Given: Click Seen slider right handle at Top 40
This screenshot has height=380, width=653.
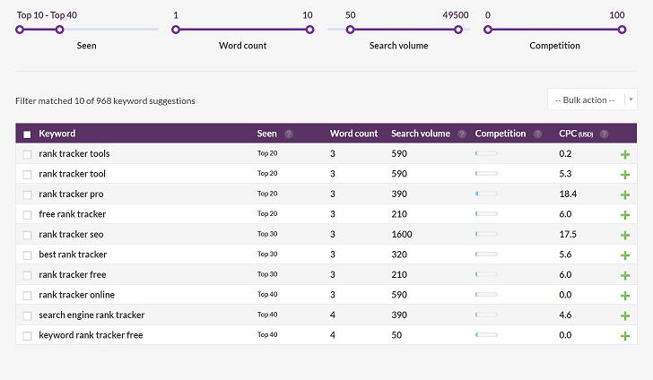Looking at the screenshot, I should coord(59,30).
